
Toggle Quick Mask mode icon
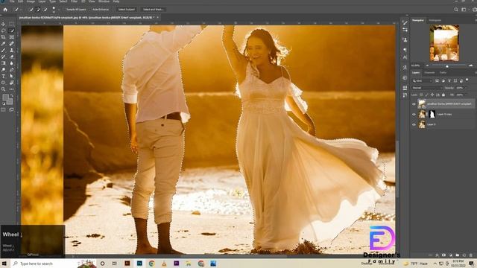tap(3, 109)
